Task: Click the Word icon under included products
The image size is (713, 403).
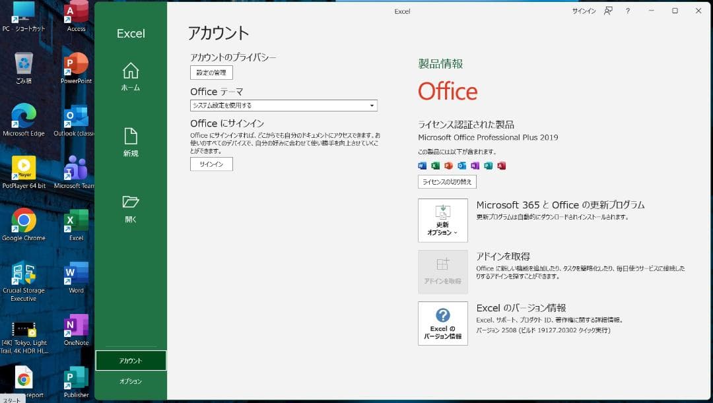Action: pyautogui.click(x=423, y=166)
